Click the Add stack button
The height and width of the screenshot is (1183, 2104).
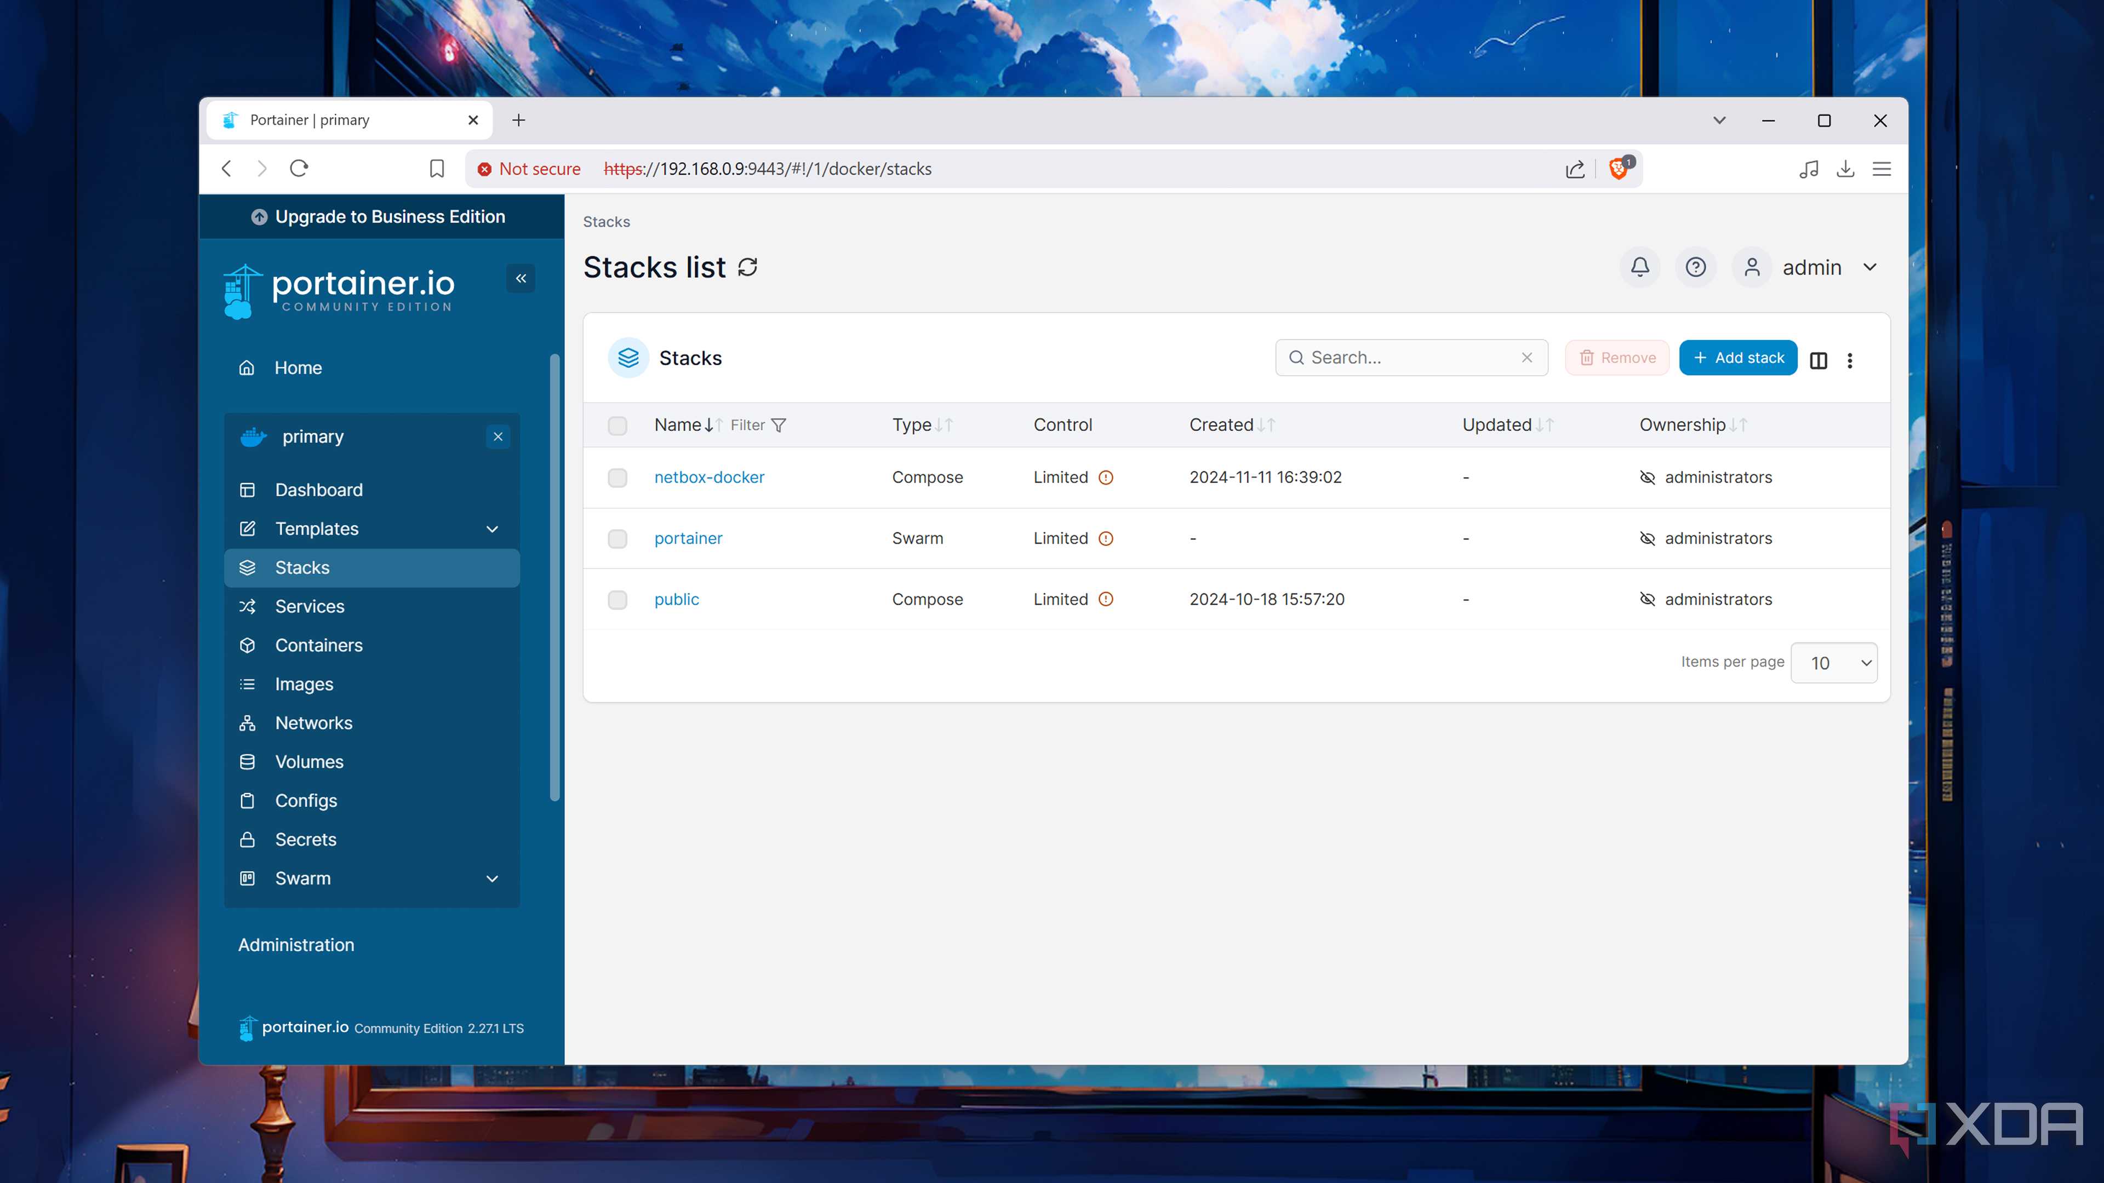1738,358
